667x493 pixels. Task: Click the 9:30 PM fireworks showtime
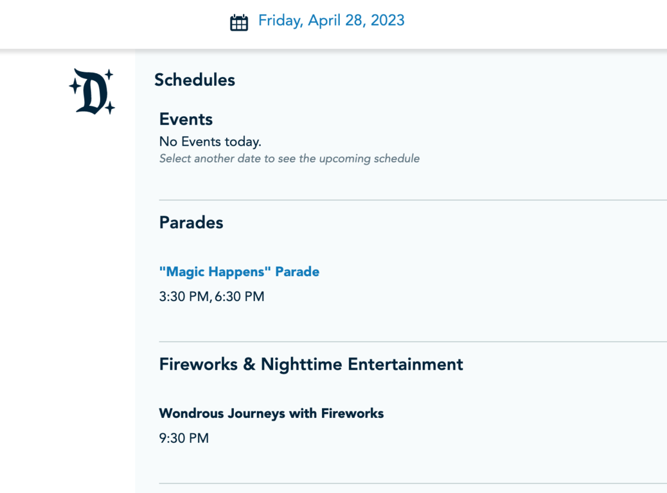(184, 438)
